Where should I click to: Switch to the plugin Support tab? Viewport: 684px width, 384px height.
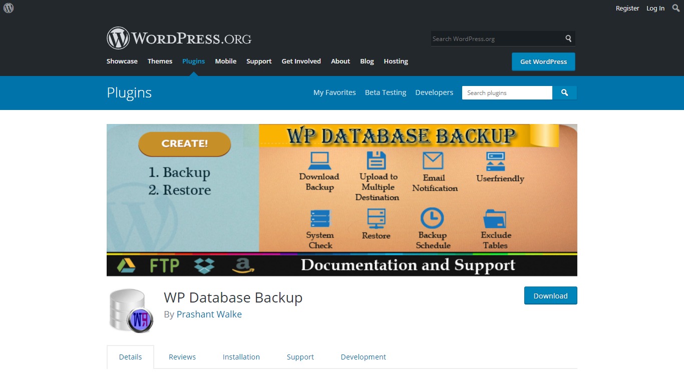click(x=300, y=357)
